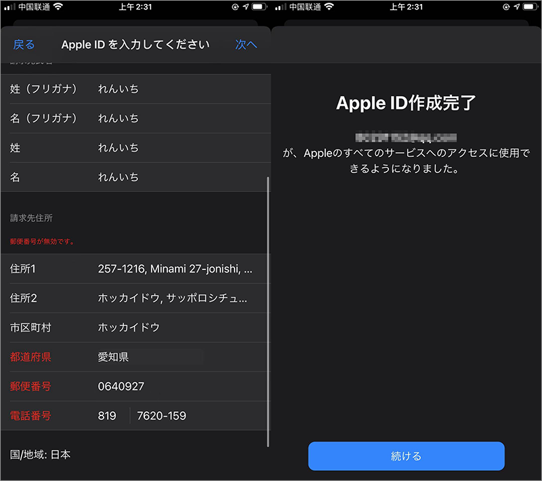Tap the 戻る back button
This screenshot has height=481, width=542.
(x=24, y=45)
